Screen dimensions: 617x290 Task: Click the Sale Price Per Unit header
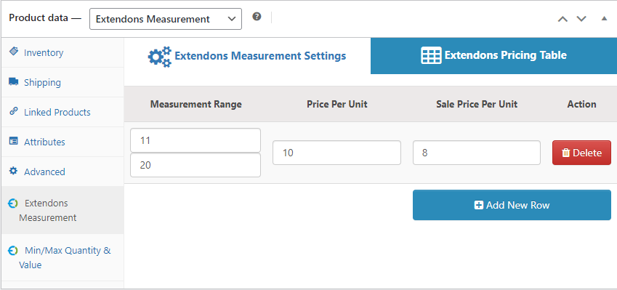point(477,104)
